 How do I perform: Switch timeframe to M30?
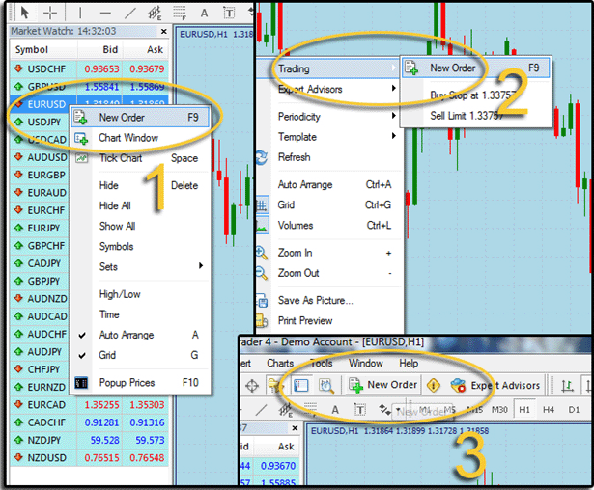pos(499,410)
